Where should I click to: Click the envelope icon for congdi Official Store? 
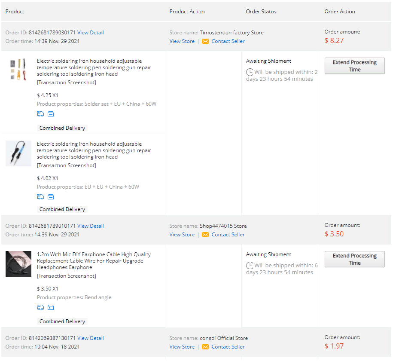(205, 347)
